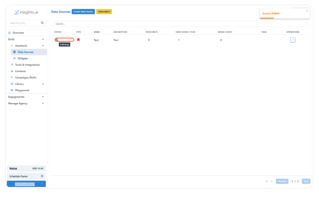Viewport: 319px width, 197px height.
Task: Click the Tags column header
Action: (264, 32)
